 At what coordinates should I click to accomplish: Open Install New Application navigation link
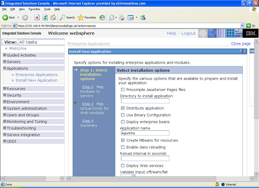[36, 80]
